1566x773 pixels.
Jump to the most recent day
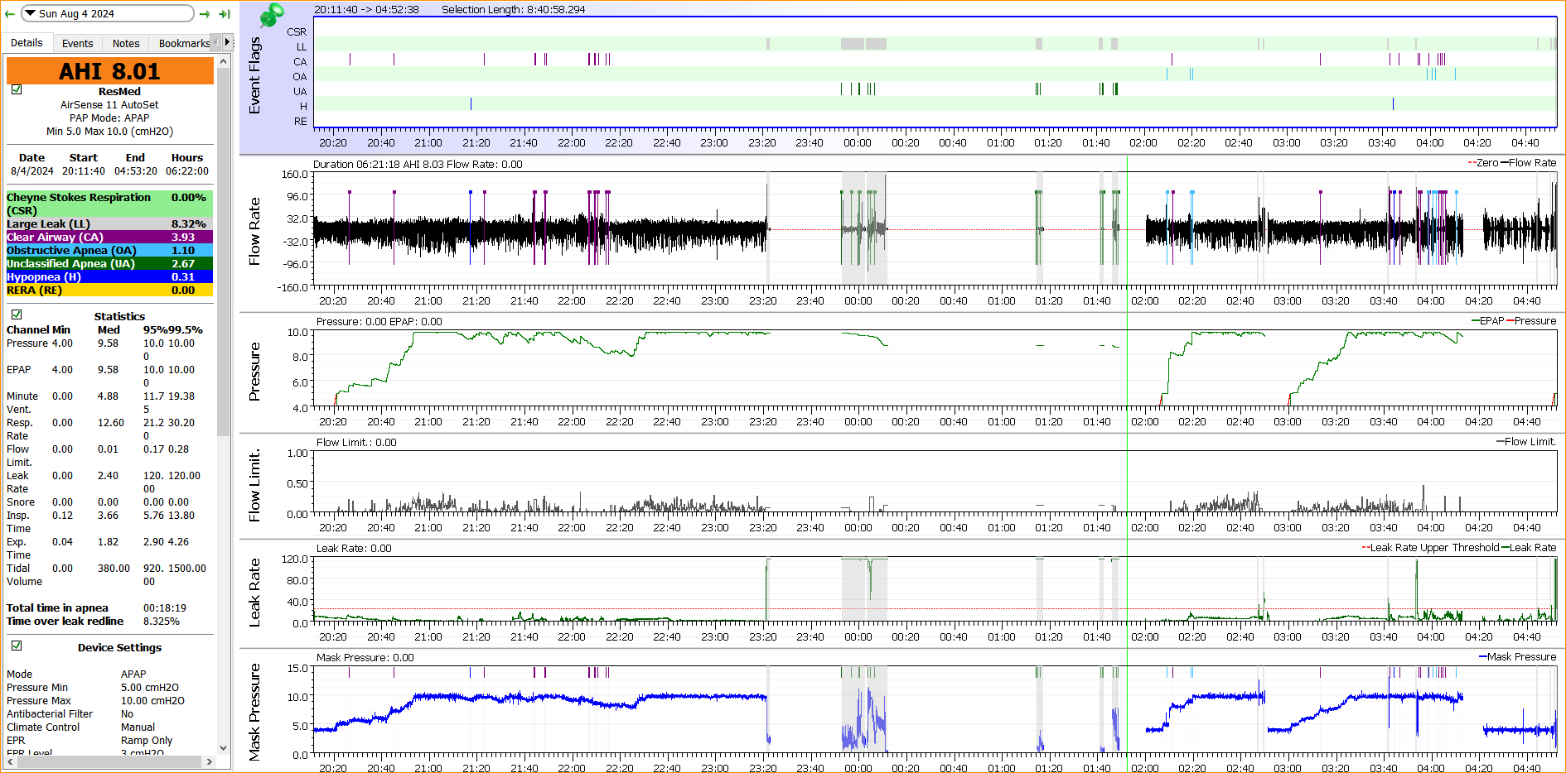point(224,13)
